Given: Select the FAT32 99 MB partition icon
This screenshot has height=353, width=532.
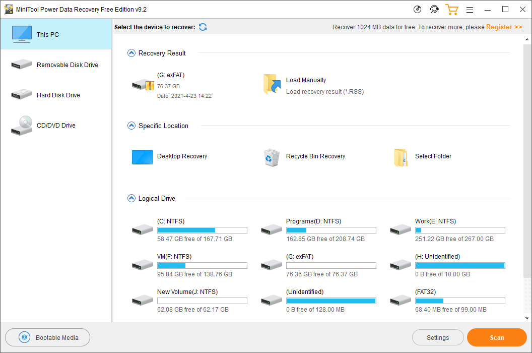Looking at the screenshot, I should pyautogui.click(x=401, y=300).
